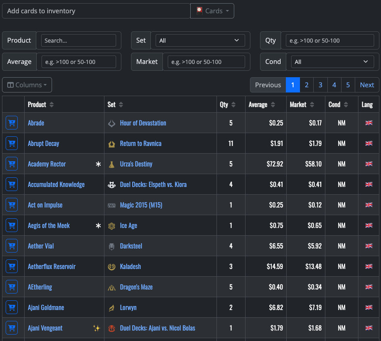Open the Cards type selector menu

click(212, 10)
